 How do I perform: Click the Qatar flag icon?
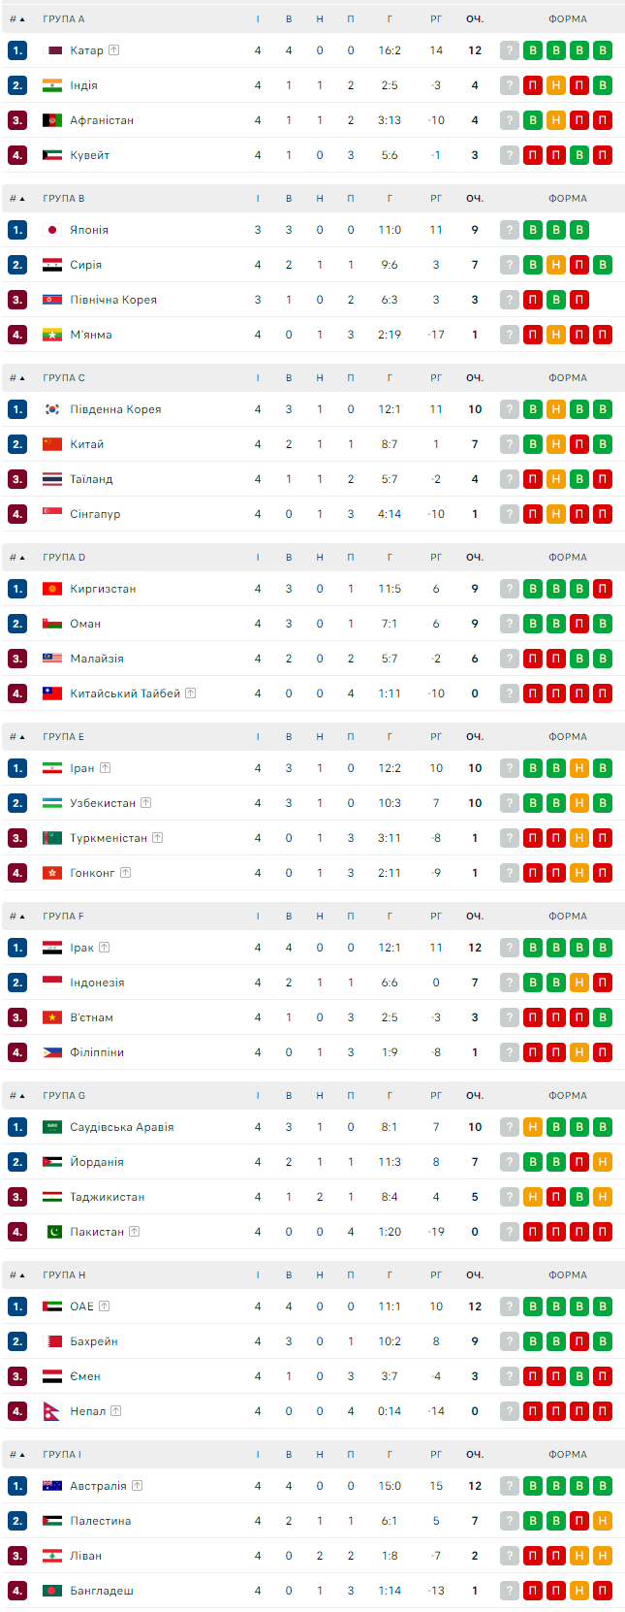click(x=52, y=50)
